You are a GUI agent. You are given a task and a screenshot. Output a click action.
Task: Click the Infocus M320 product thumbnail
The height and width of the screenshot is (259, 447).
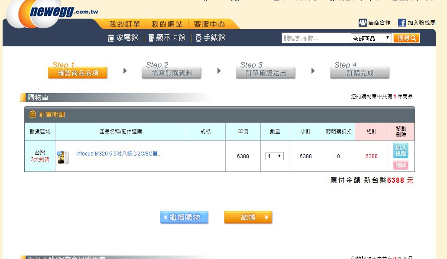click(63, 157)
